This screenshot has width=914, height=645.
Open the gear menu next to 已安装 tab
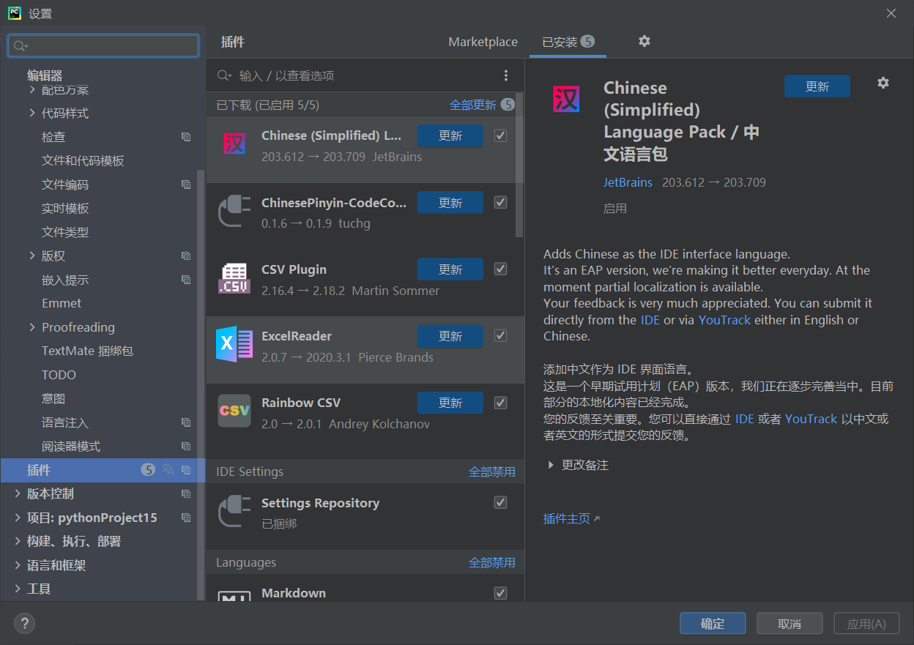tap(644, 41)
